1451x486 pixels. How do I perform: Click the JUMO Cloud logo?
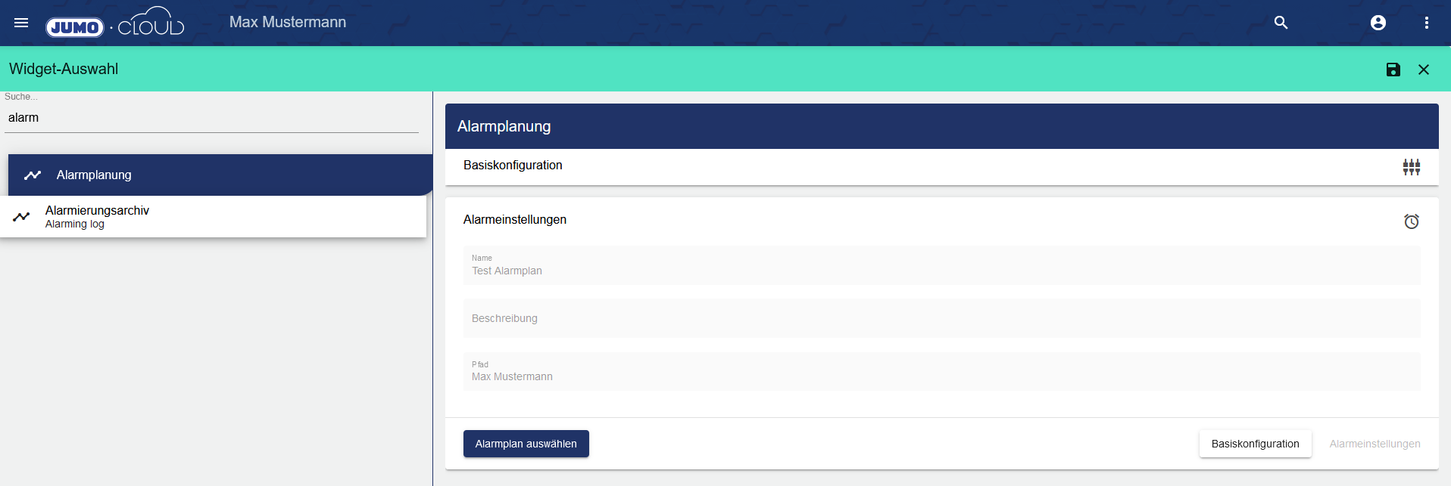pyautogui.click(x=115, y=23)
